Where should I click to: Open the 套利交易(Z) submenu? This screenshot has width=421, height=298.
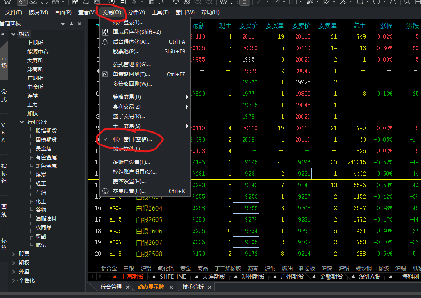[145, 107]
